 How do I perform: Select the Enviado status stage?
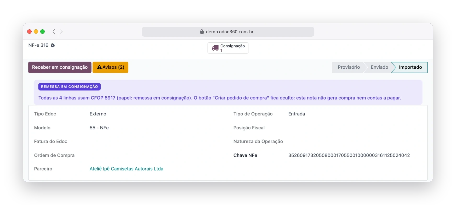(379, 67)
